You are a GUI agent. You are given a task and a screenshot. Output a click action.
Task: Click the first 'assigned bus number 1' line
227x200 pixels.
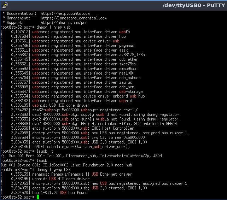coord(94,133)
